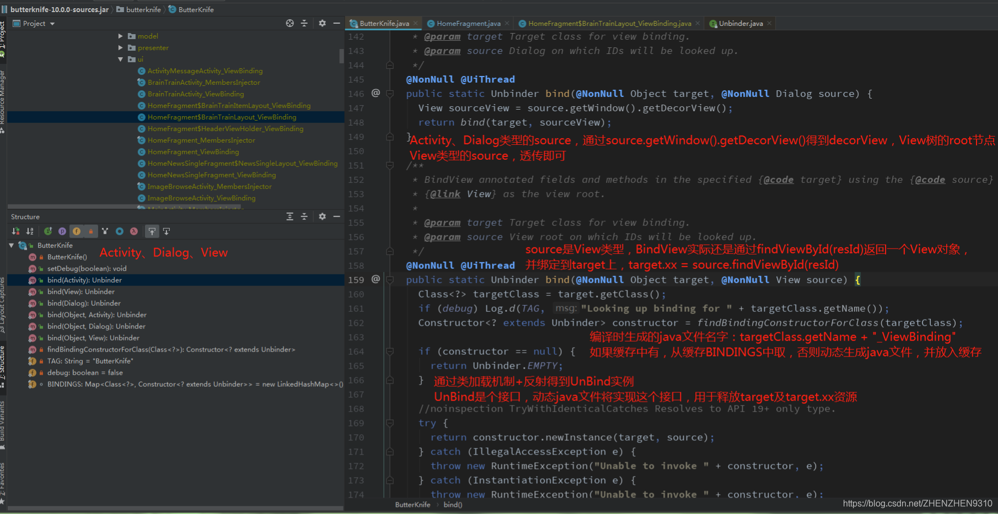Click bind() breadcrumb at editor bottom
Screen dimensions: 998x514
pyautogui.click(x=453, y=505)
